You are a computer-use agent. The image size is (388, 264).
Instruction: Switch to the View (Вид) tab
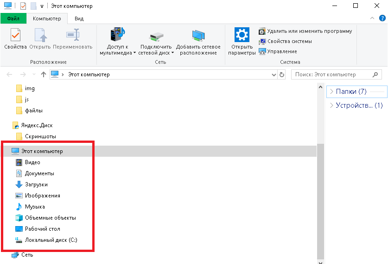pos(79,18)
